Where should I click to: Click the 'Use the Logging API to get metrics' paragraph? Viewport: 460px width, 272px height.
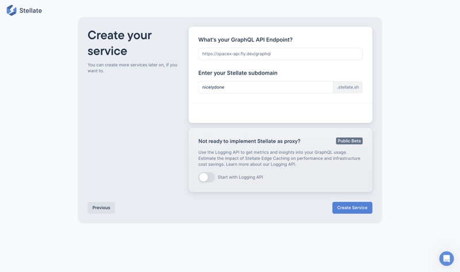coord(279,158)
